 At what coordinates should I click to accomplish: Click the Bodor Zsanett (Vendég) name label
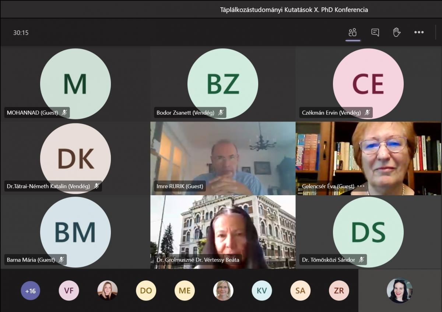tap(185, 113)
